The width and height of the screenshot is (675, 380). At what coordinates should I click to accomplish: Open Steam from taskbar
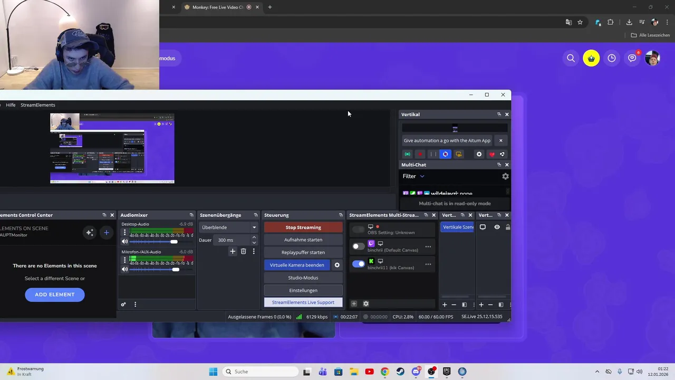pos(400,372)
